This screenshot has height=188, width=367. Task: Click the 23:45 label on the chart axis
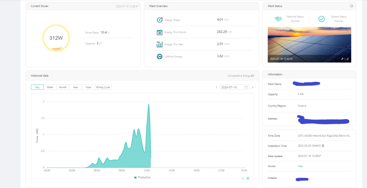tap(244, 170)
